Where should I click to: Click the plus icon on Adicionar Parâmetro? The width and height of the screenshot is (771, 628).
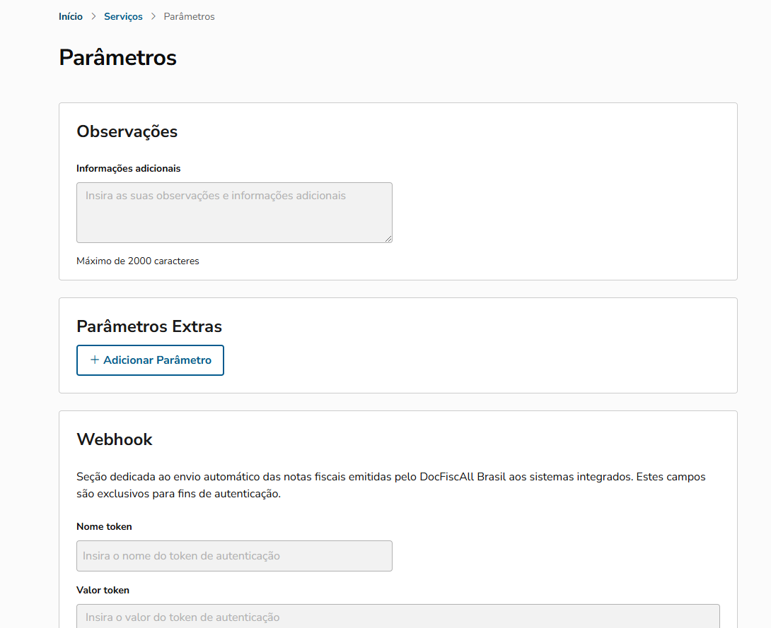click(95, 360)
